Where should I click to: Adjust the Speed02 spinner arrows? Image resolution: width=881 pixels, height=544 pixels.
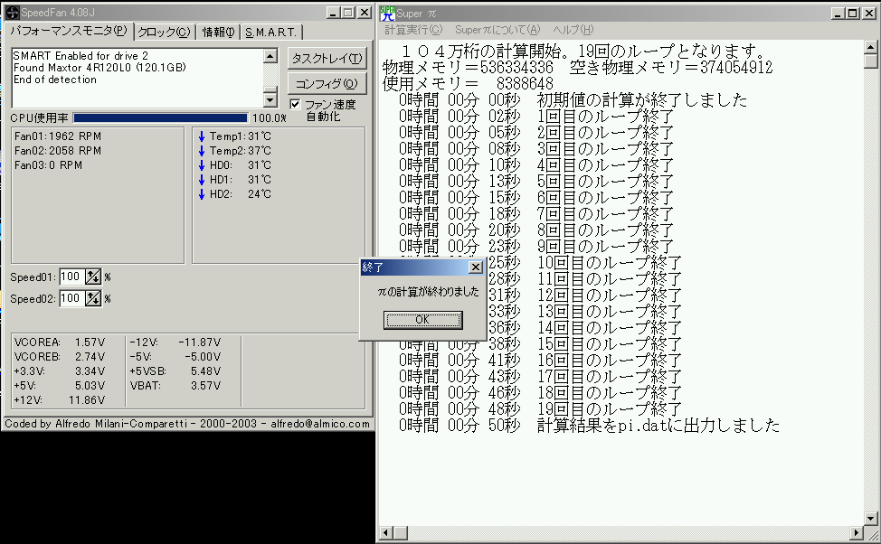[x=93, y=299]
